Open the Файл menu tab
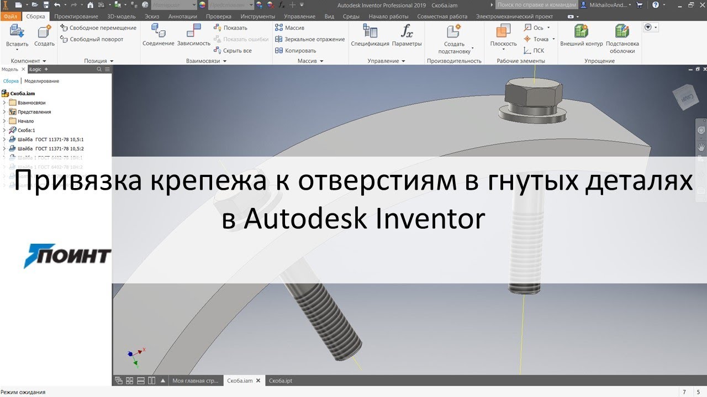 [x=10, y=17]
